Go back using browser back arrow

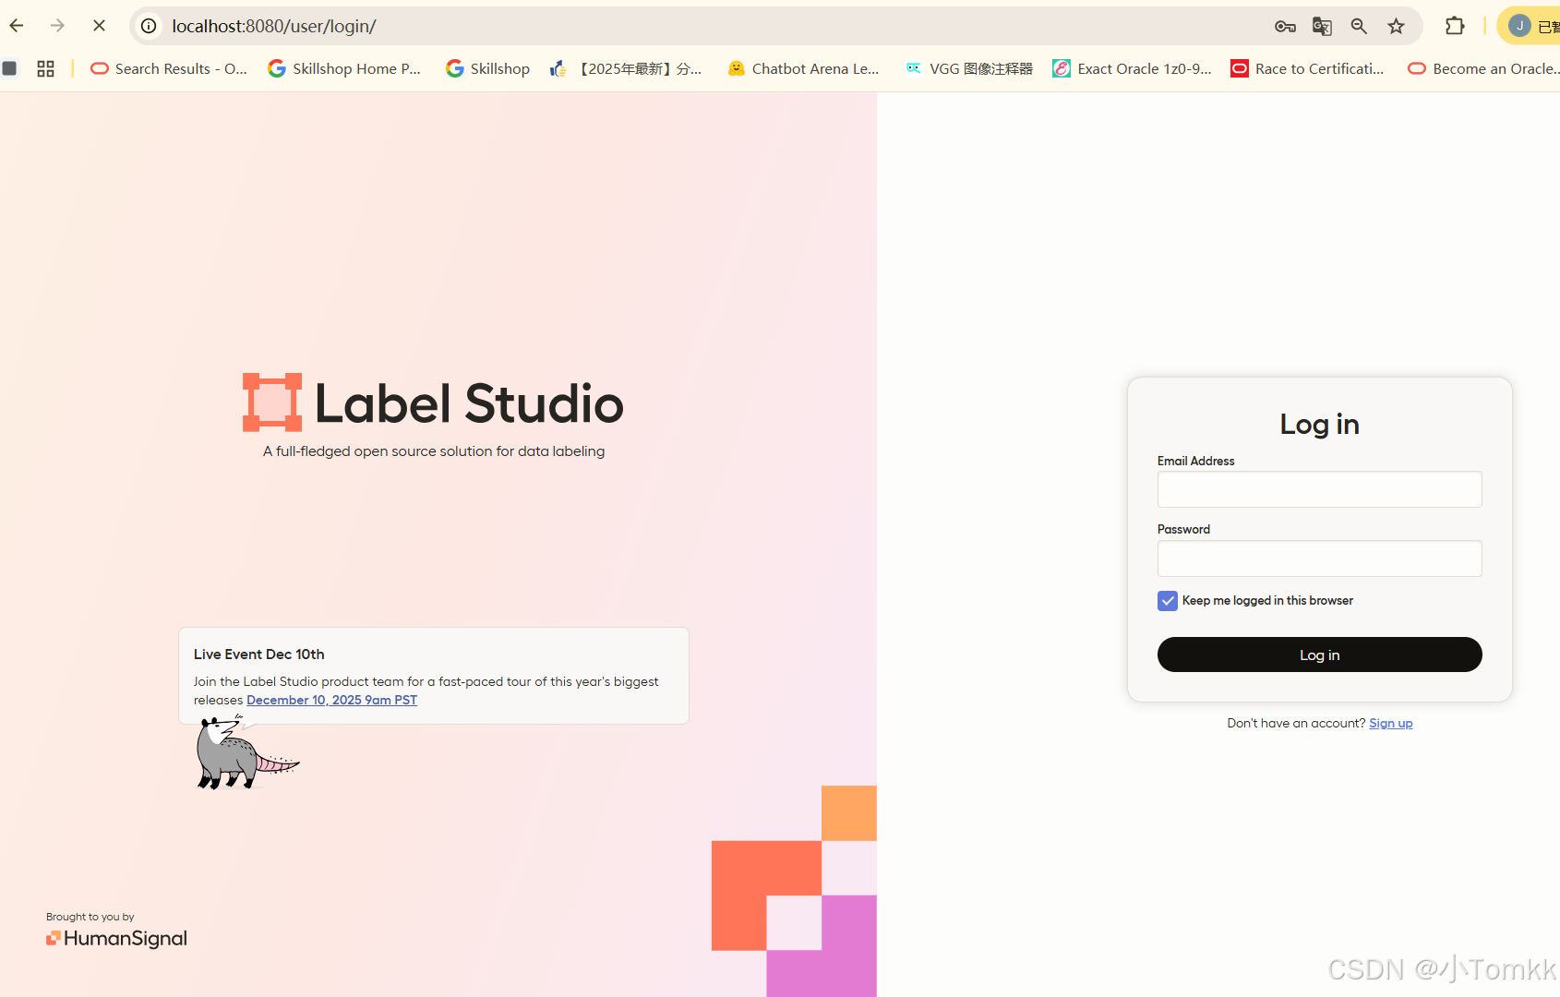click(x=17, y=26)
